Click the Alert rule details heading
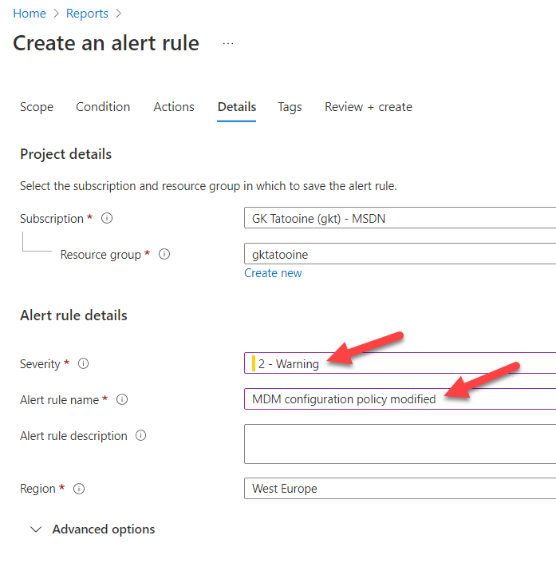 click(x=73, y=315)
